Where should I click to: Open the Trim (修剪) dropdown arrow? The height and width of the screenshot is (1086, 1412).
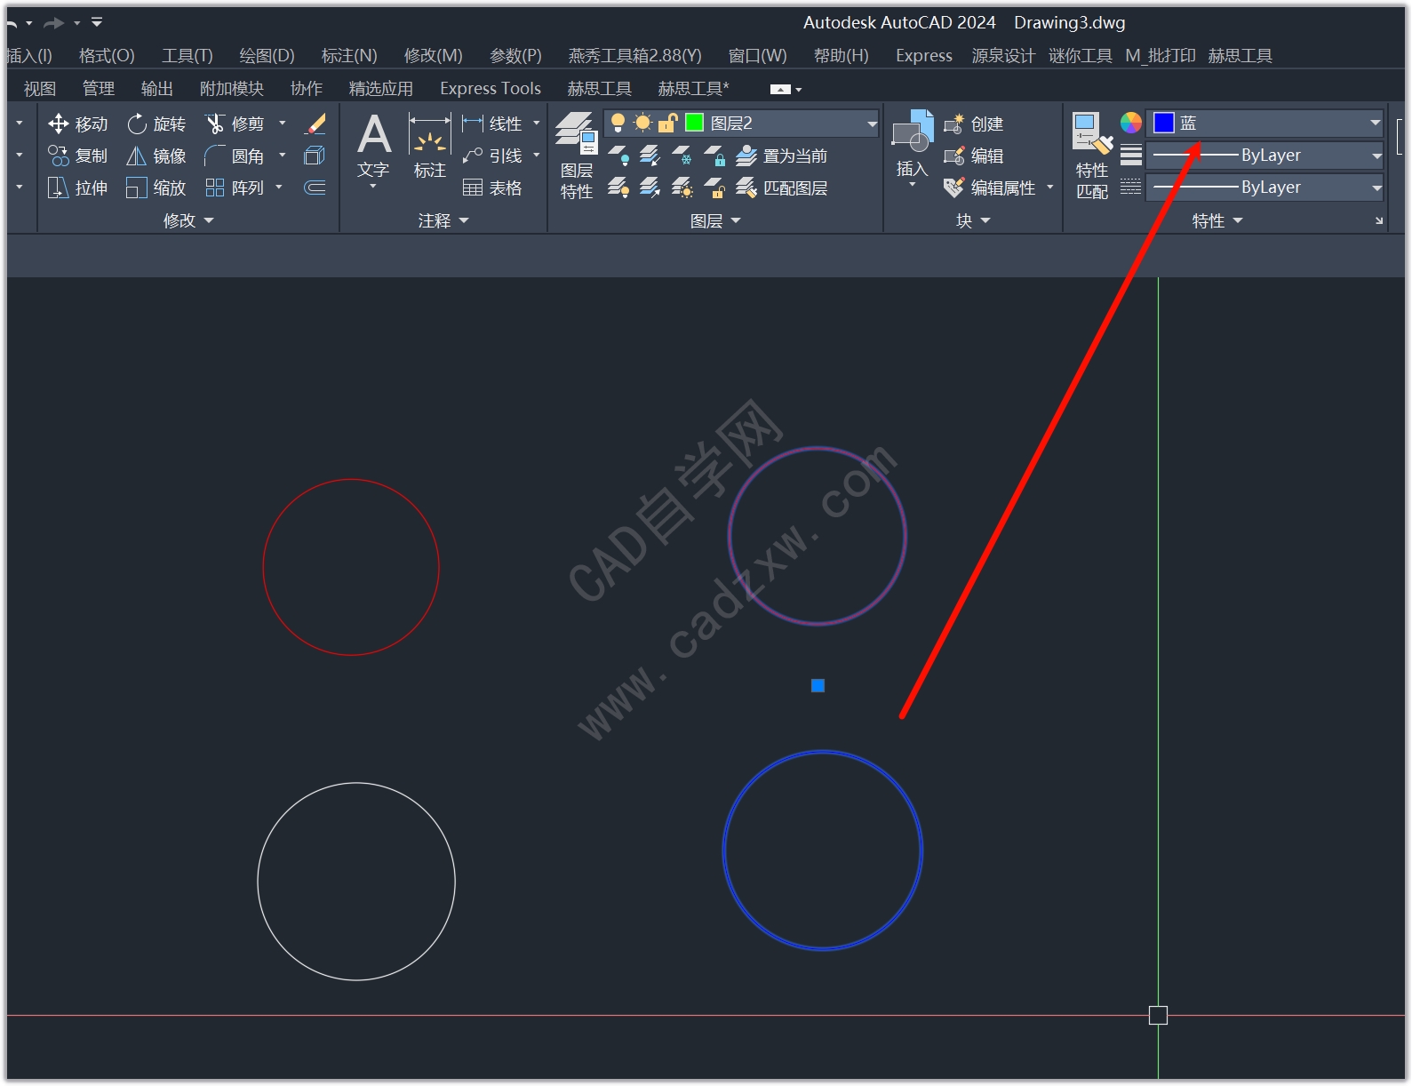pyautogui.click(x=283, y=124)
